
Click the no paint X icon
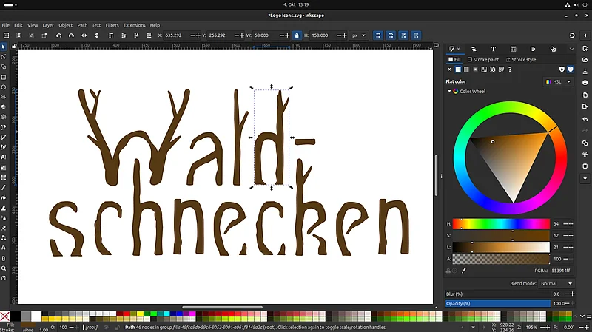[449, 70]
